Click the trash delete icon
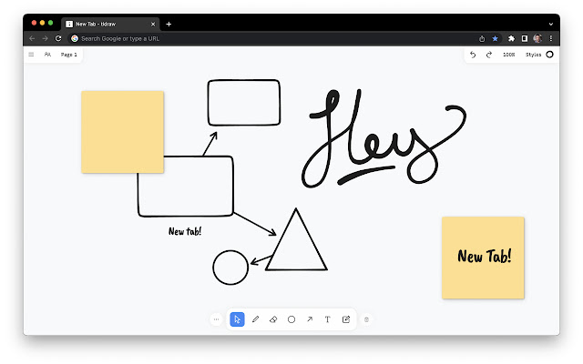Image resolution: width=583 pixels, height=364 pixels. point(367,319)
